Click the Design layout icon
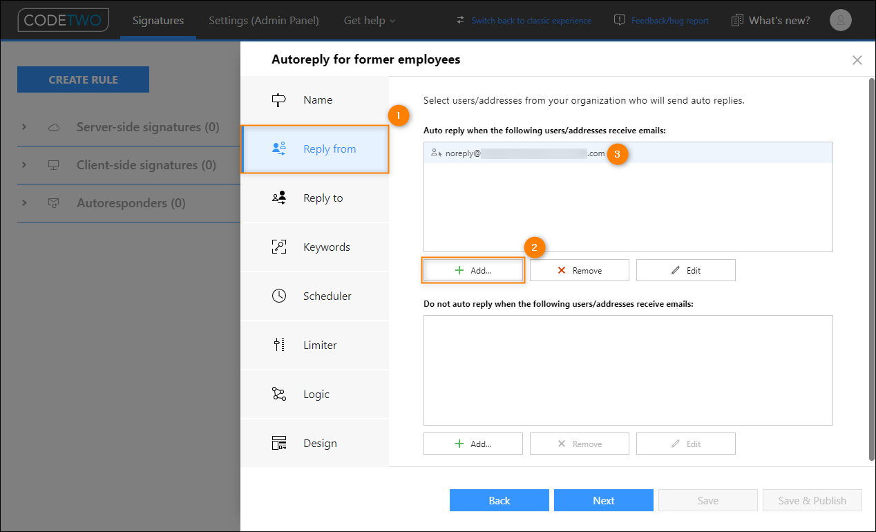Screen dimensions: 876x532 pos(279,444)
